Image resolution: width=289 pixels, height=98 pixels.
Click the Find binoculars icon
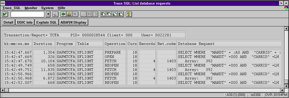point(89,14)
